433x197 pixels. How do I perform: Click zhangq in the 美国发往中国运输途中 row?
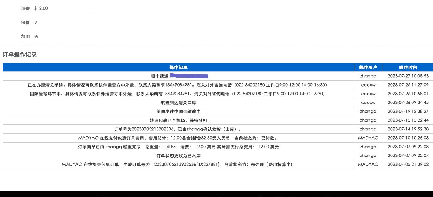tap(368, 112)
